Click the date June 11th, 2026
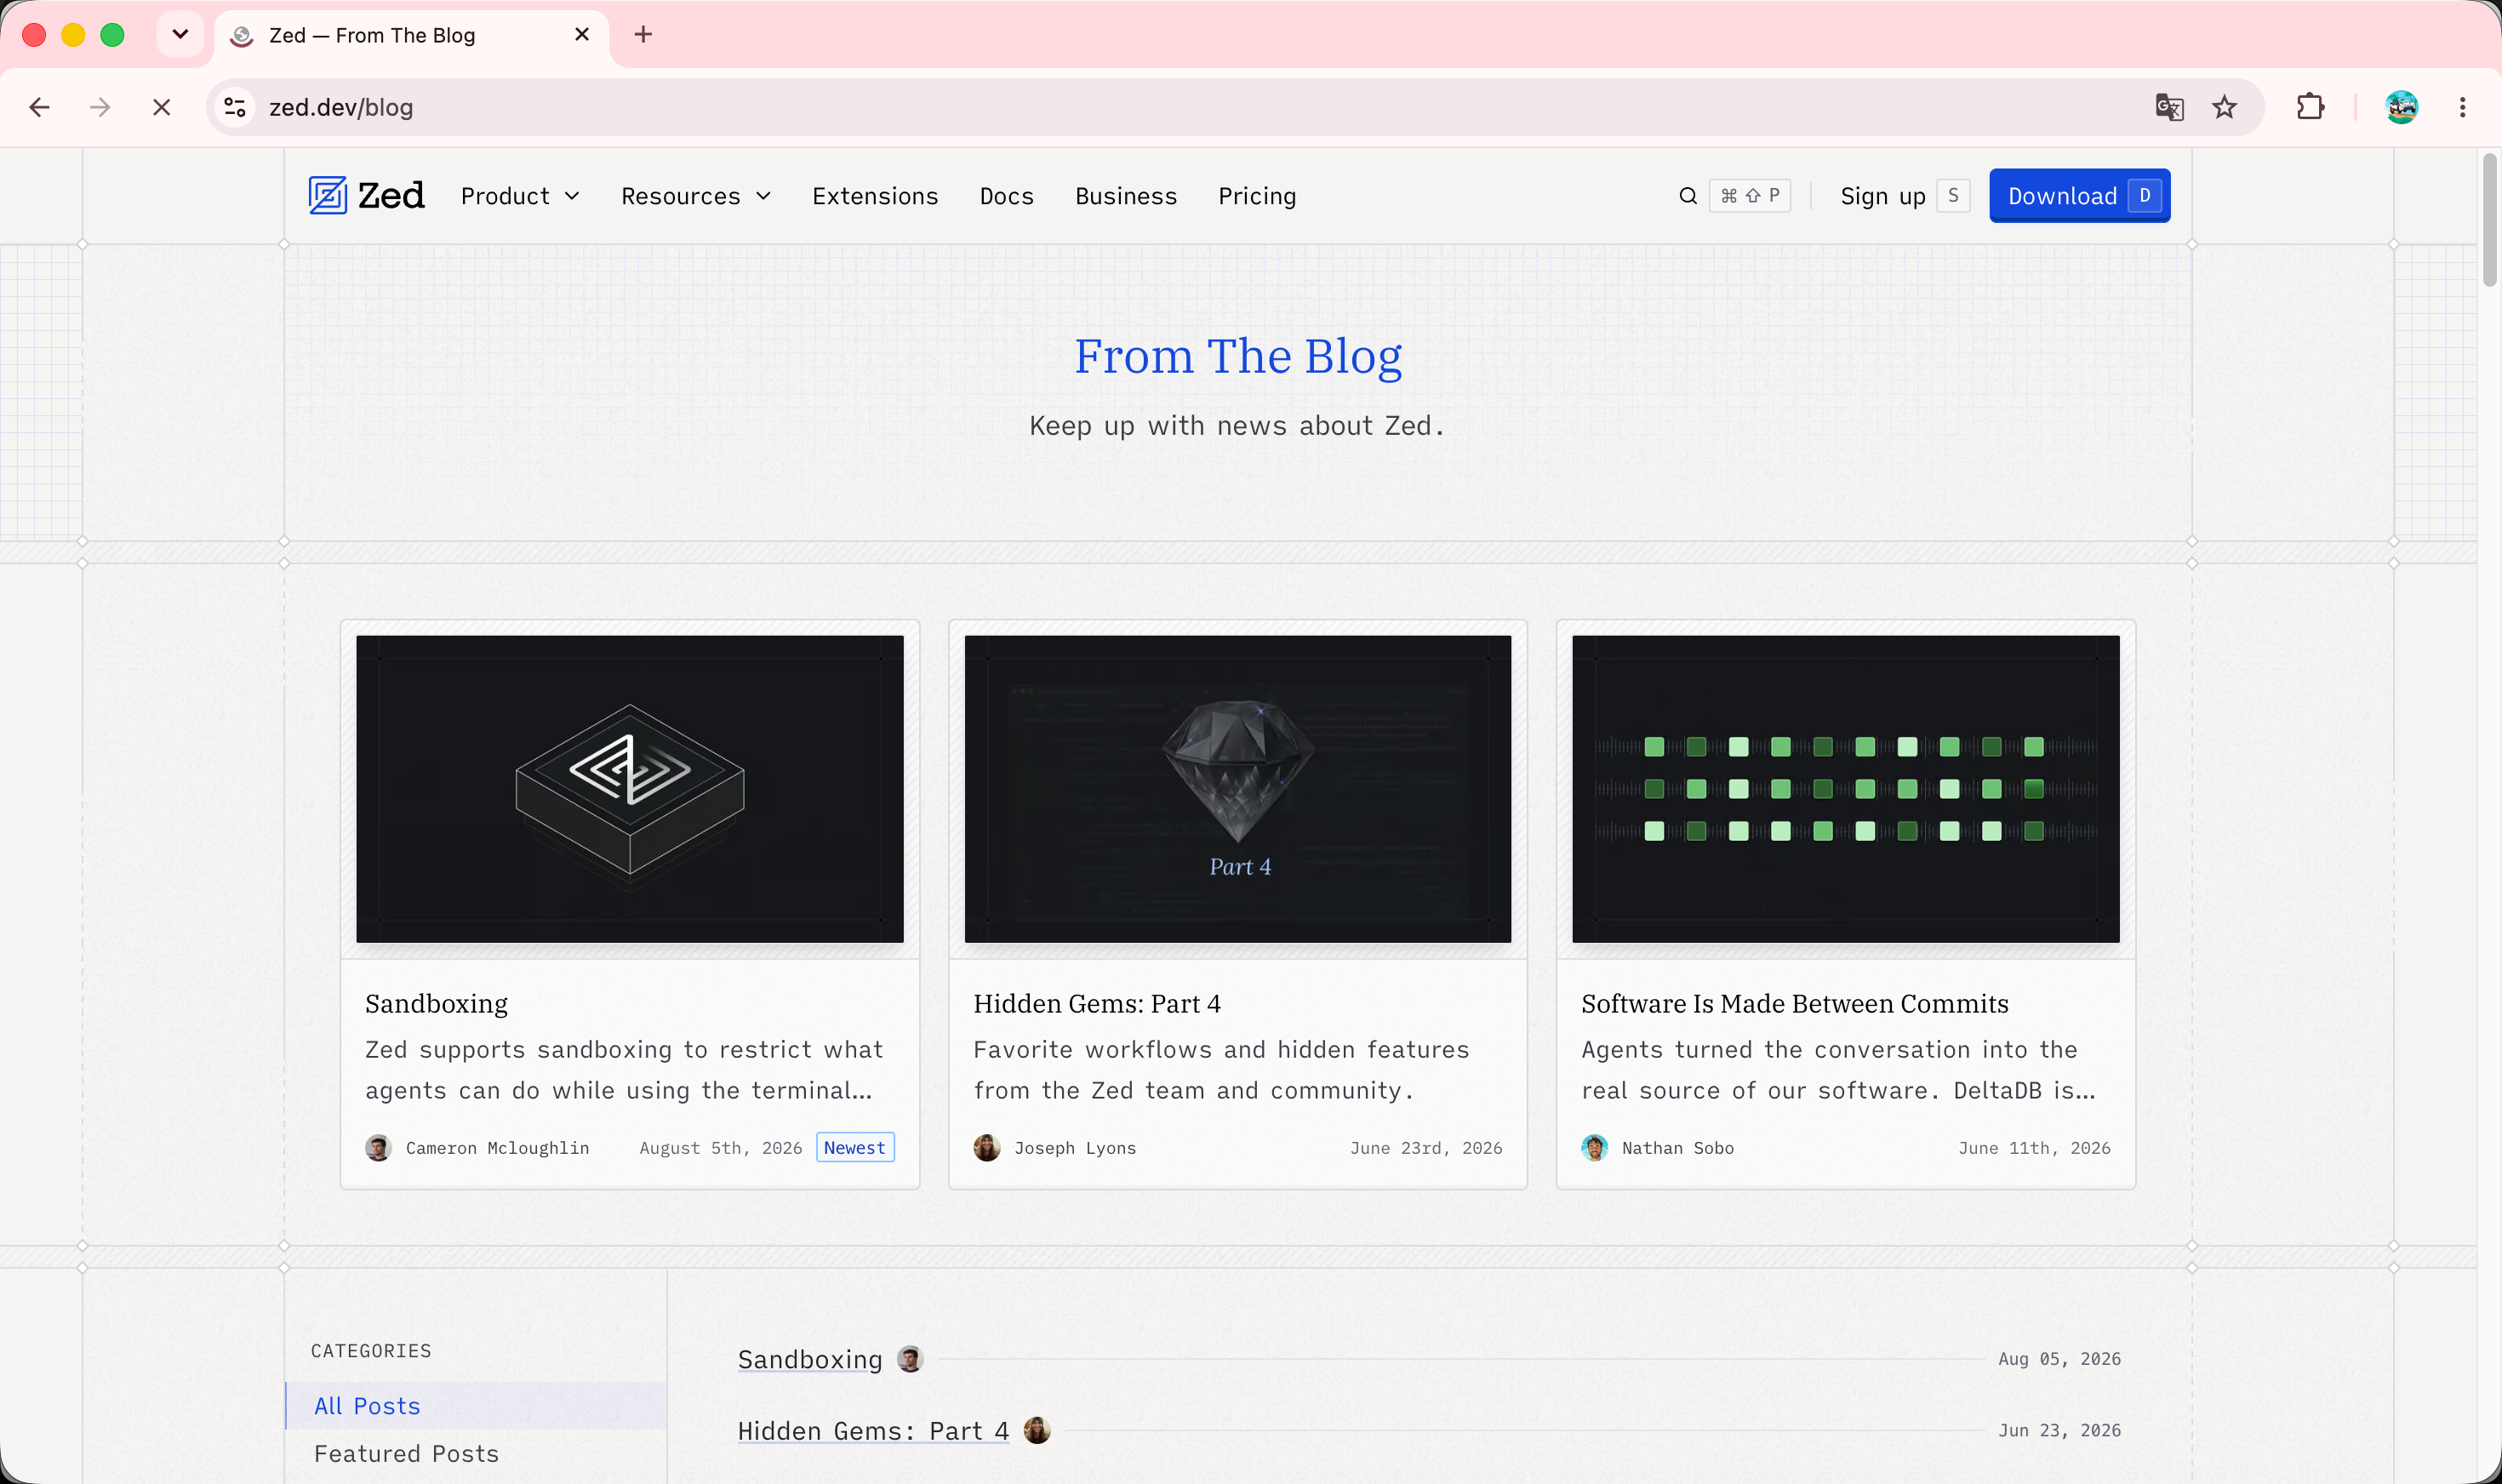Viewport: 2502px width, 1484px height. tap(2034, 1148)
